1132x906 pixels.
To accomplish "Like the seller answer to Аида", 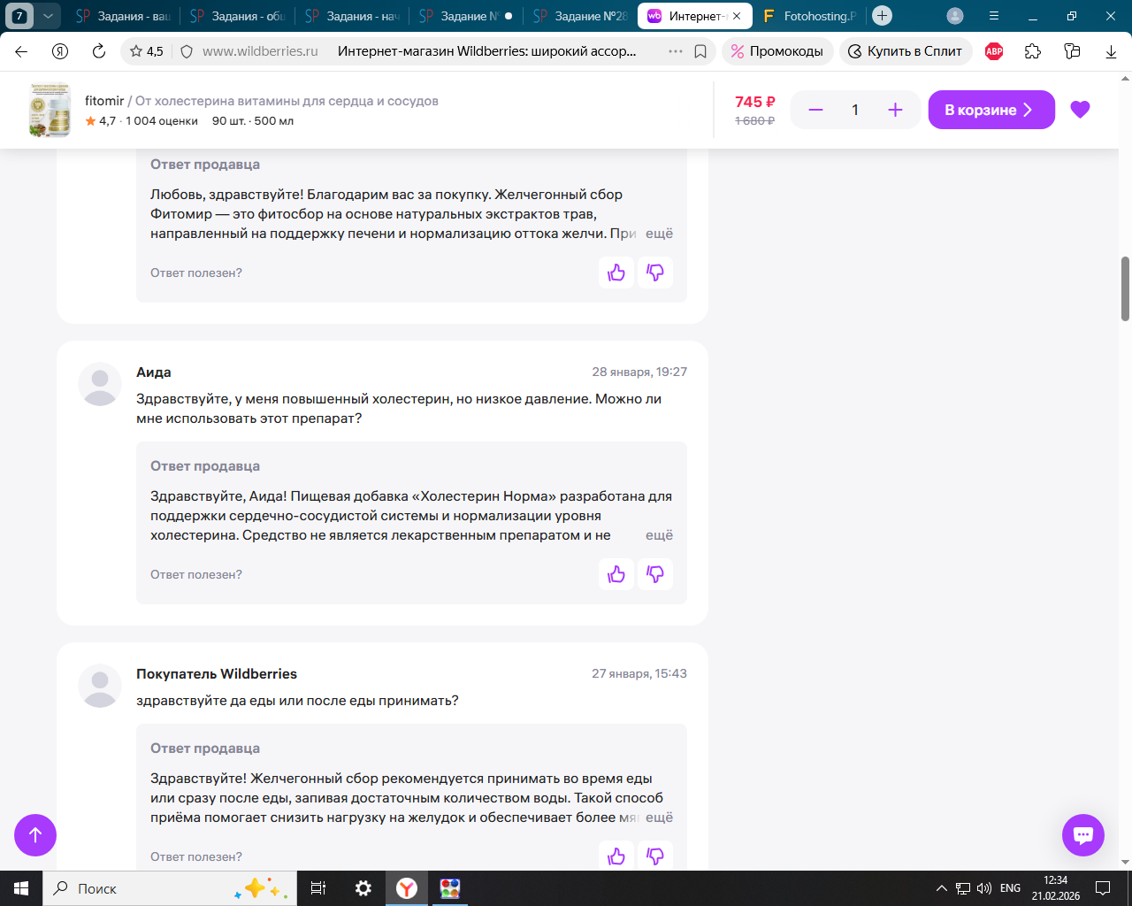I will click(x=616, y=574).
